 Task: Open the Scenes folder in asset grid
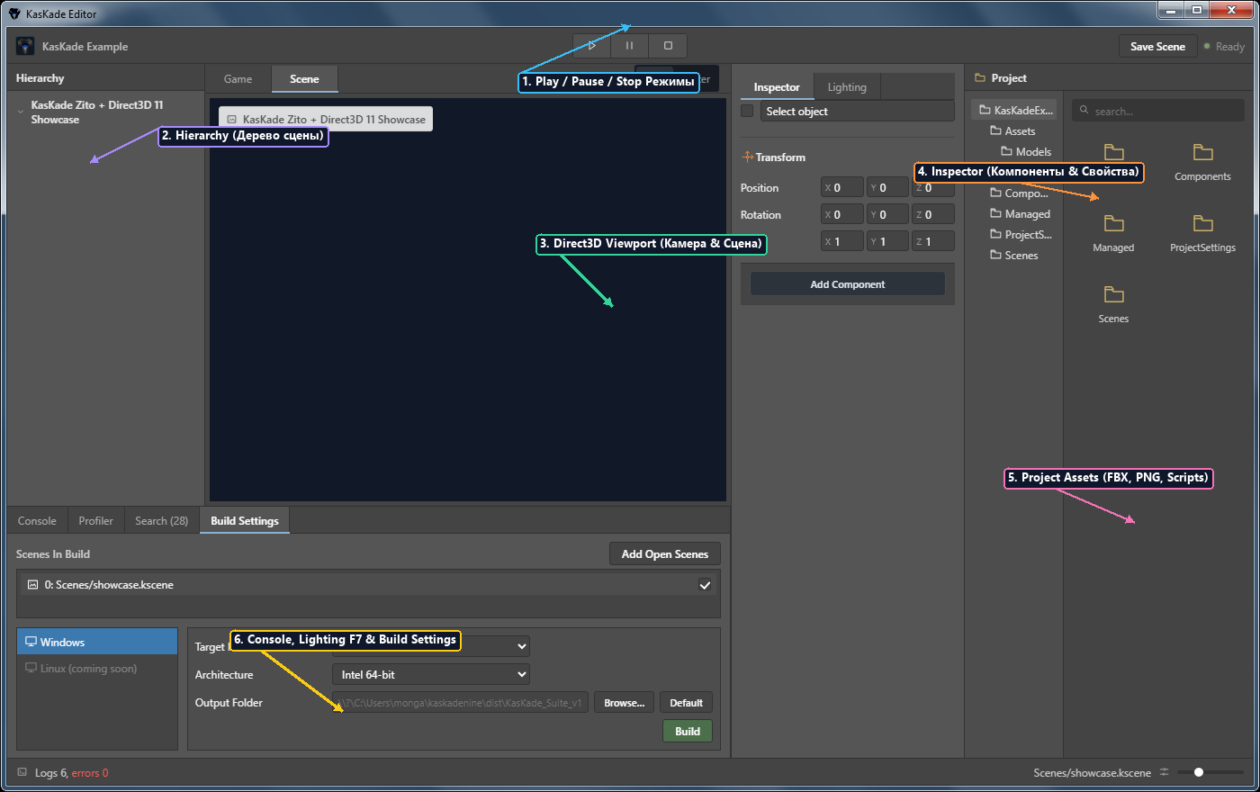click(1113, 303)
